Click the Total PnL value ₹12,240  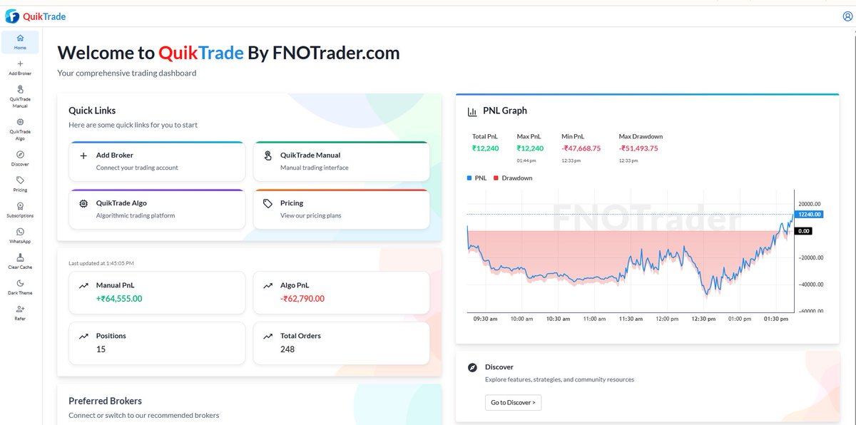(x=486, y=148)
